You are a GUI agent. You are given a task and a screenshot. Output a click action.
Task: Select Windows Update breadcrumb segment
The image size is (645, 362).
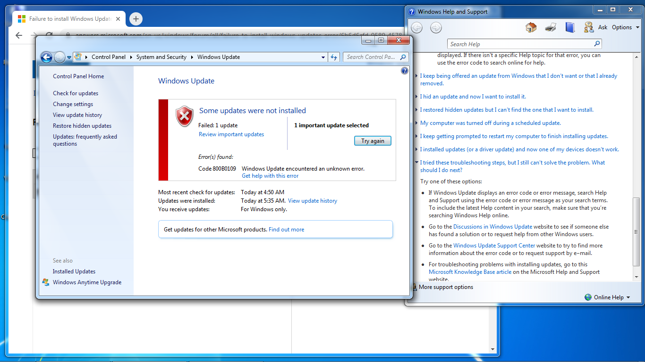point(219,57)
